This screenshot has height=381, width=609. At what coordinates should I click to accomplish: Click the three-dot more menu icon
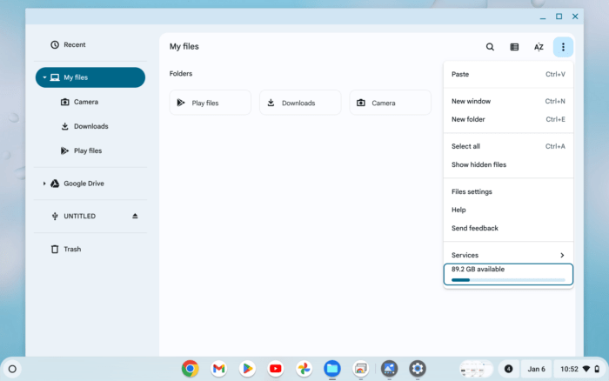click(563, 47)
